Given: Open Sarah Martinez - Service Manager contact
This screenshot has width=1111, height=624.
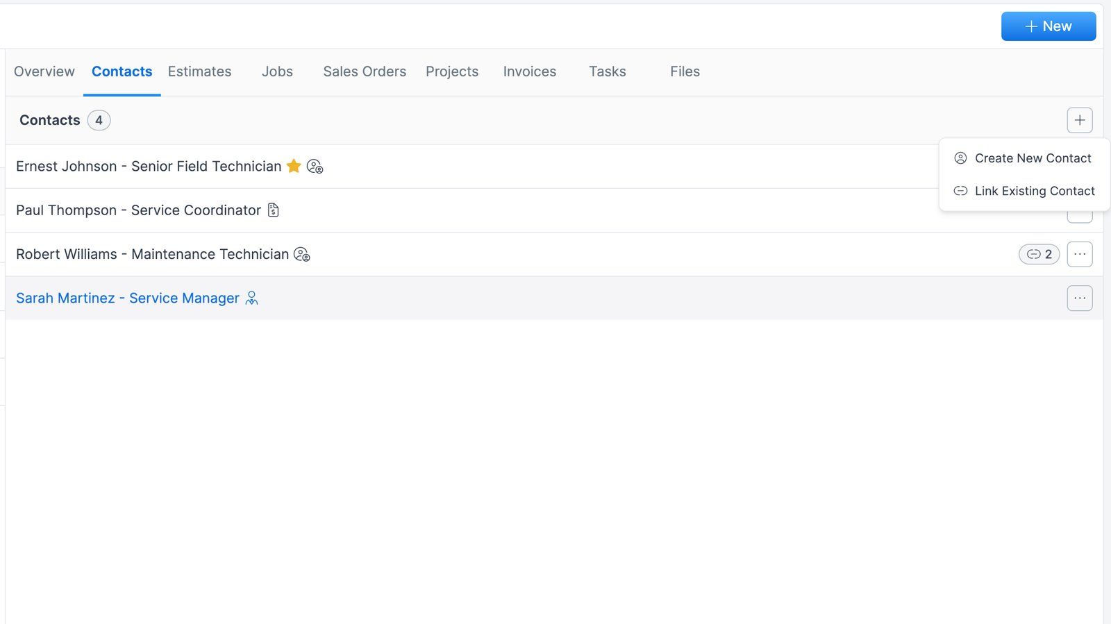Looking at the screenshot, I should (x=128, y=298).
